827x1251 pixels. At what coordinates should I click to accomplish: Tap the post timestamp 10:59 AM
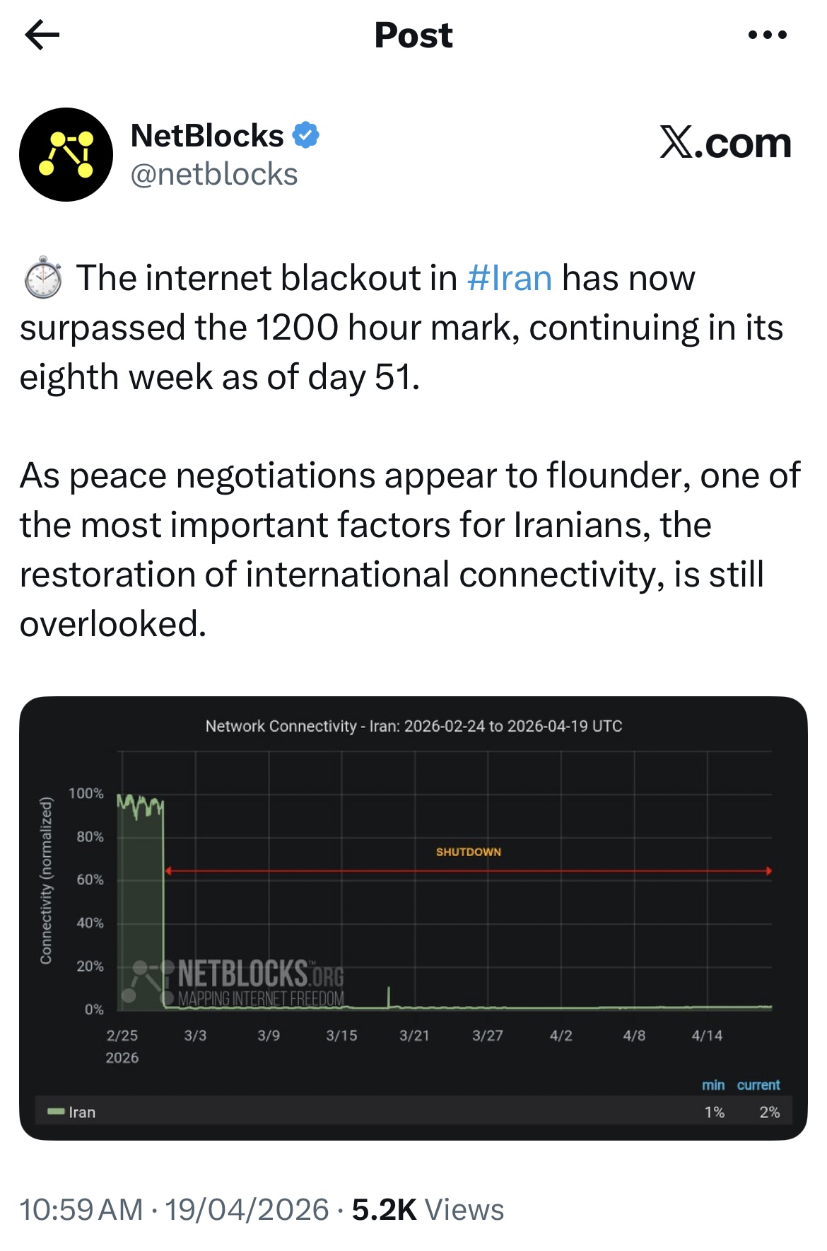(81, 1209)
